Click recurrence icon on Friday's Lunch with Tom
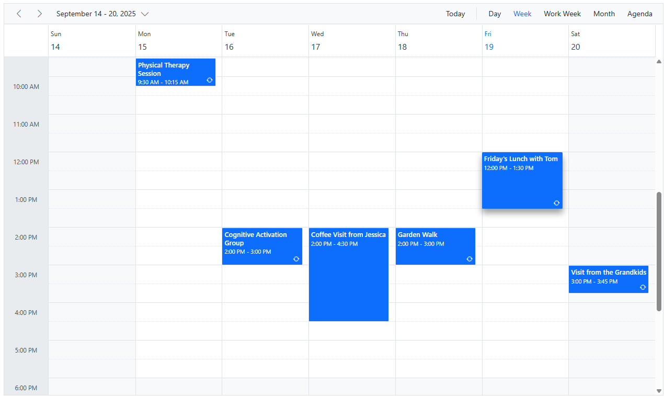This screenshot has height=396, width=664. [556, 203]
